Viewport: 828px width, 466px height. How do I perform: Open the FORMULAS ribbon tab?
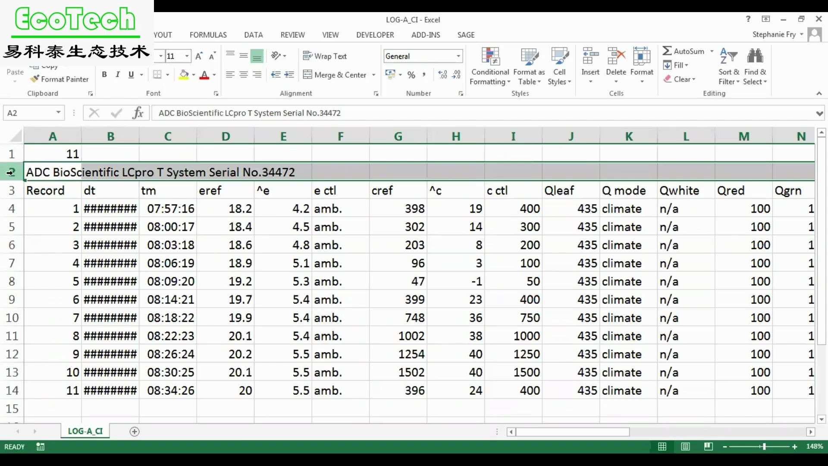coord(208,35)
